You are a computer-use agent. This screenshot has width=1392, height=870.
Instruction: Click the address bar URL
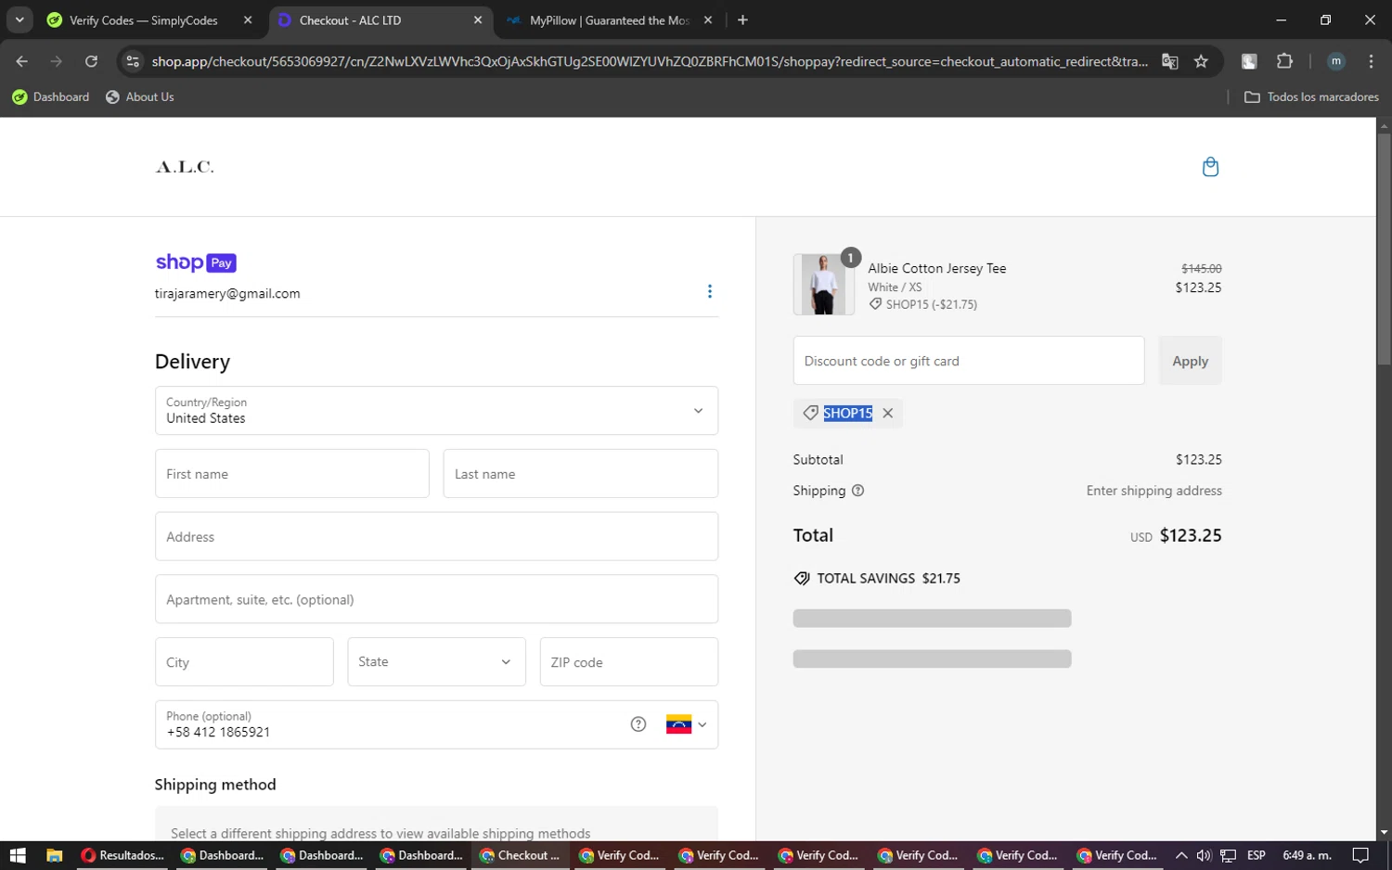pos(650,61)
